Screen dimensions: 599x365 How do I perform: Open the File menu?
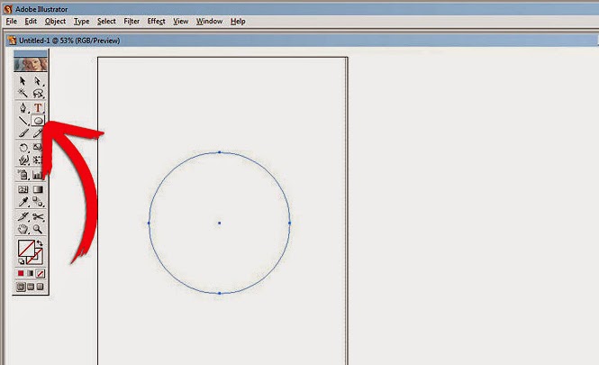12,22
